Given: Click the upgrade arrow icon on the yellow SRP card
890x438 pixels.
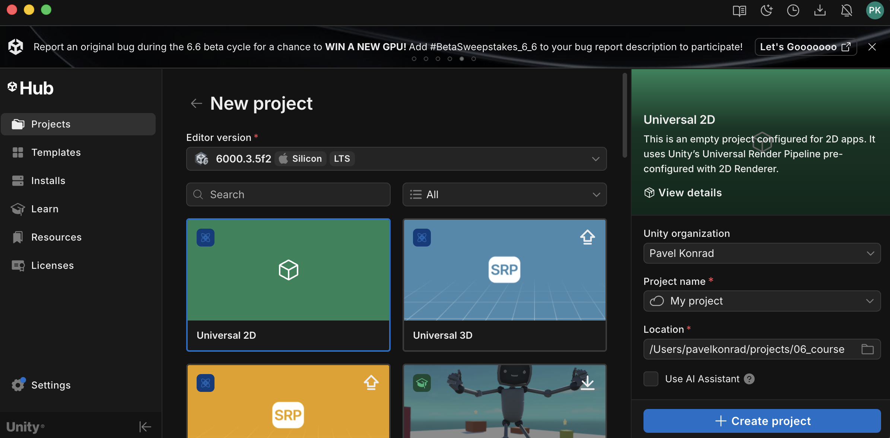Looking at the screenshot, I should [371, 383].
